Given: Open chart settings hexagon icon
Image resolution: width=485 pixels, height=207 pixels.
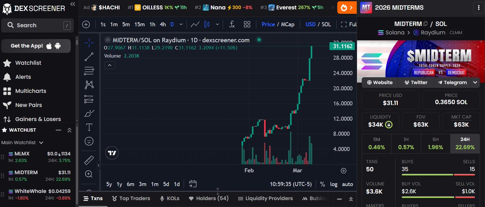Looking at the screenshot, I should (344, 171).
